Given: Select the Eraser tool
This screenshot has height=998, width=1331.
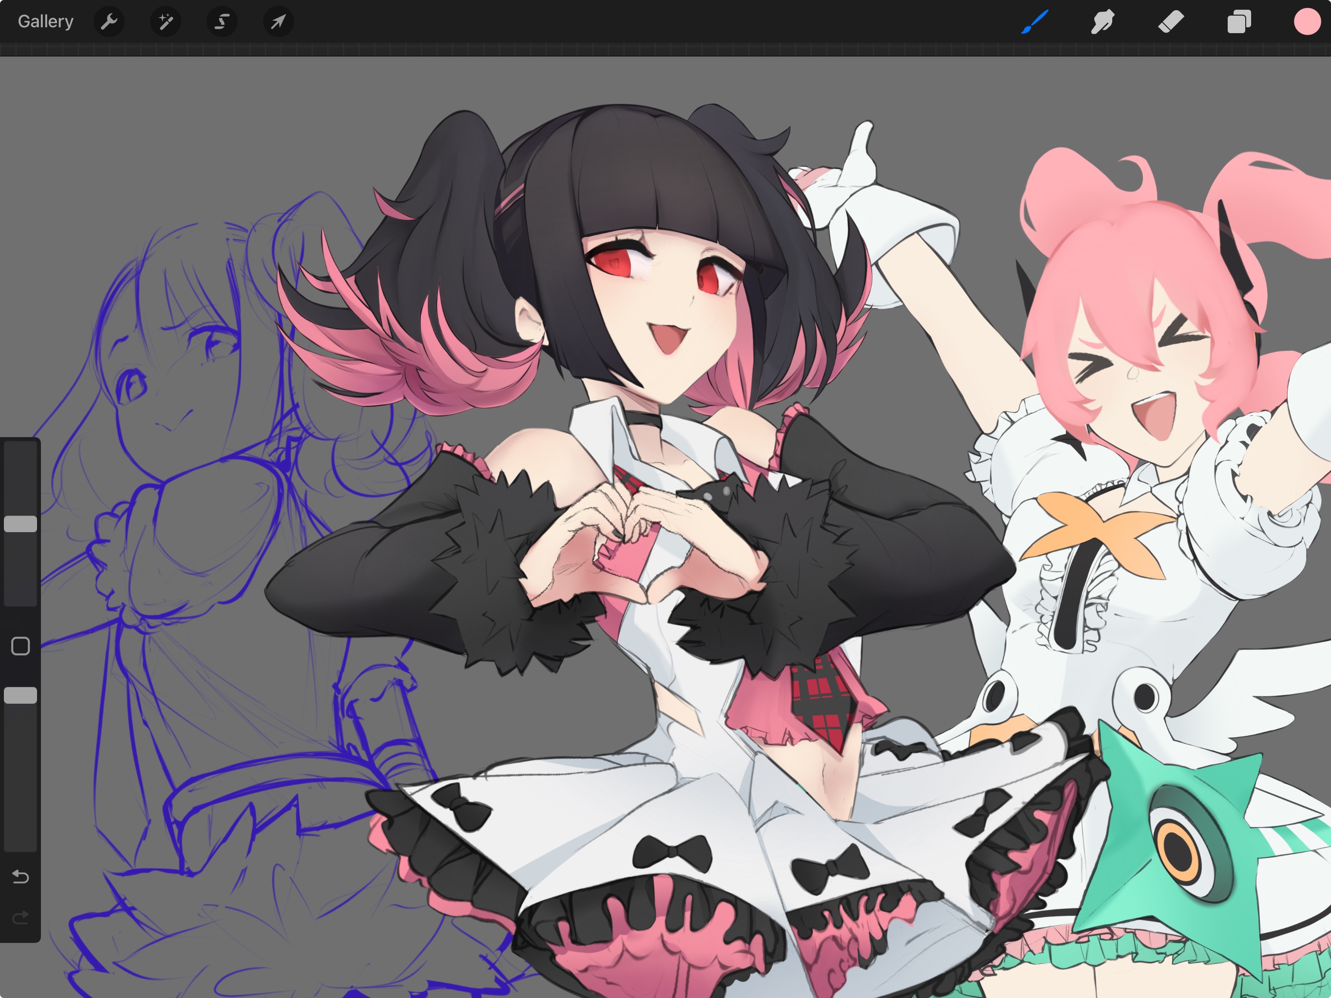Looking at the screenshot, I should pos(1171,22).
